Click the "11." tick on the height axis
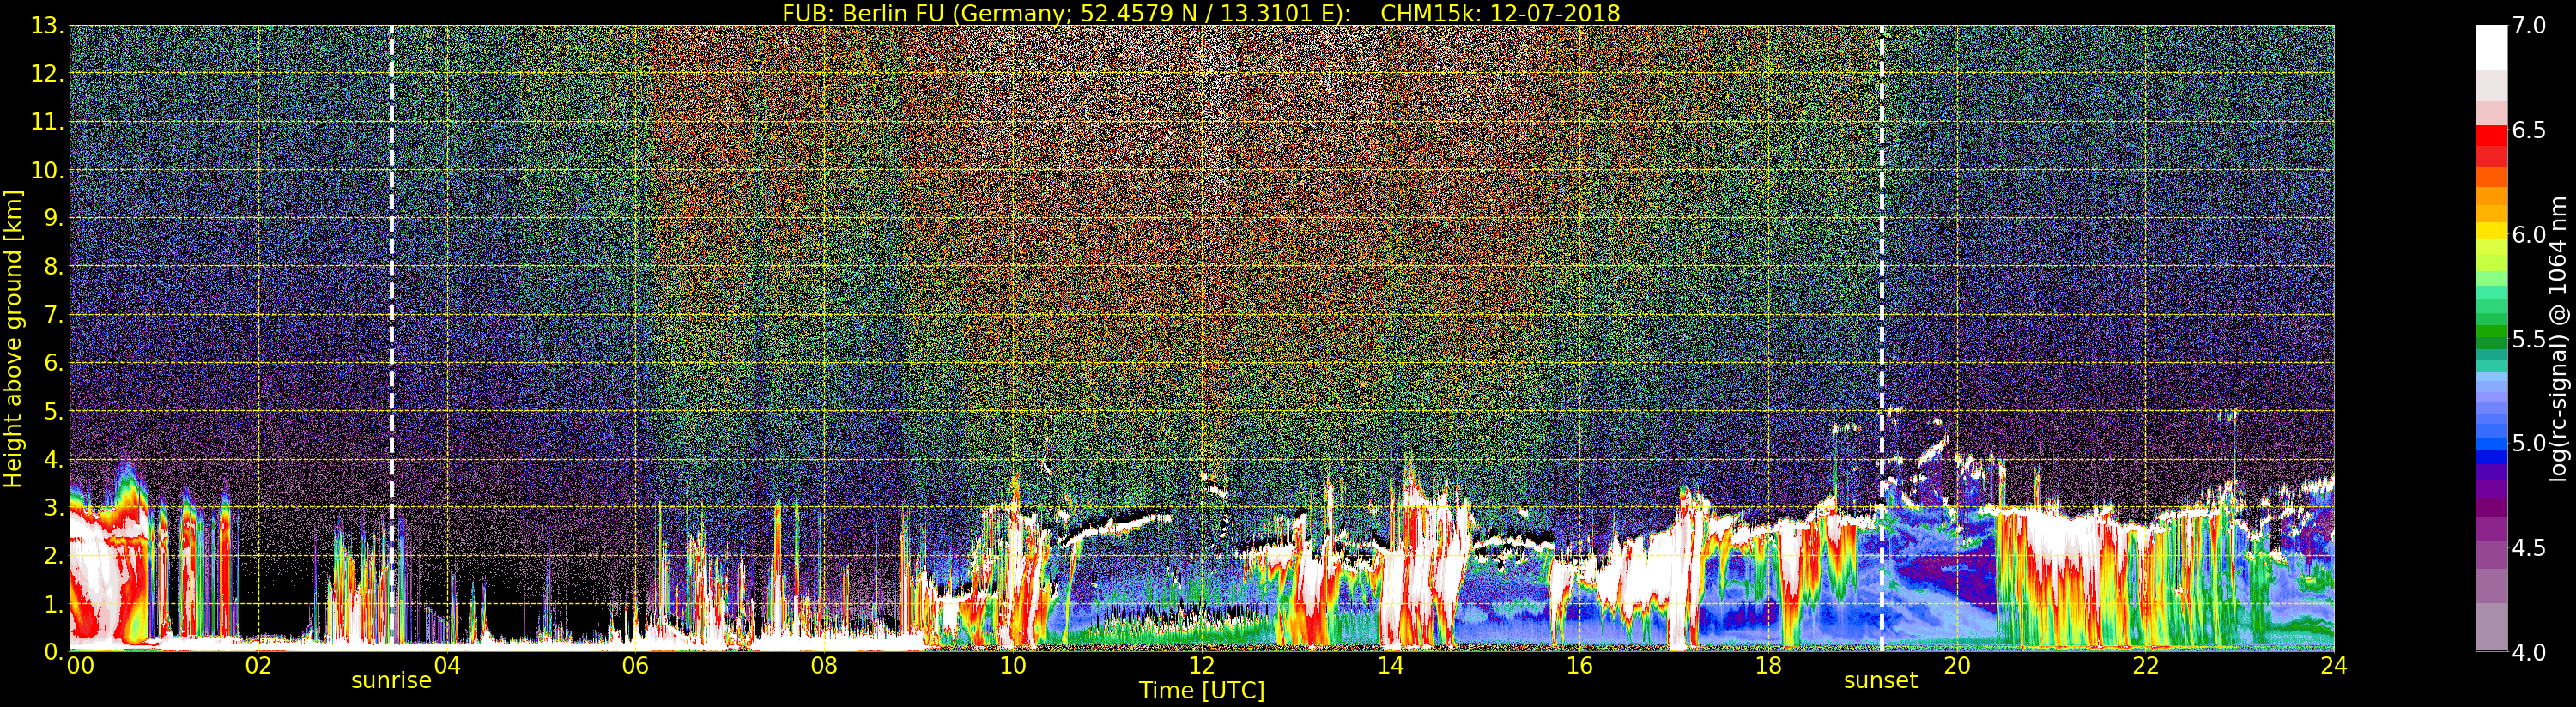Screen dimensions: 2576x707 tap(48, 122)
